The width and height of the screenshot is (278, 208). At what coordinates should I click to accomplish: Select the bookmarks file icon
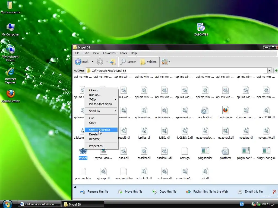pyautogui.click(x=225, y=113)
